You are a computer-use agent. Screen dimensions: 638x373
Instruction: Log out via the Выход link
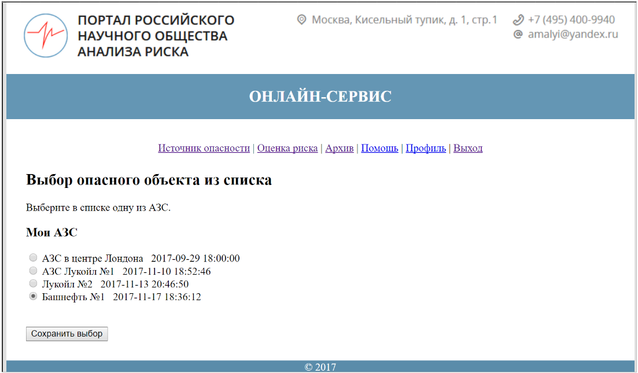[467, 148]
